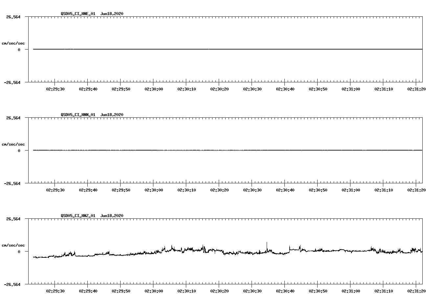Click the cm/sec/sec unit label of HNE plot
The height and width of the screenshot is (303, 446).
click(13, 43)
